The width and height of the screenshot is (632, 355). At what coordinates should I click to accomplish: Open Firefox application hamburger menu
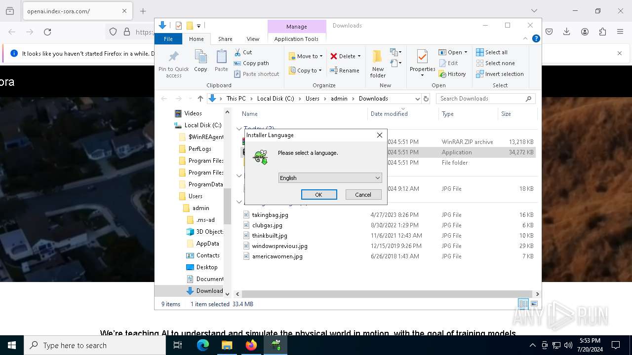(x=620, y=32)
